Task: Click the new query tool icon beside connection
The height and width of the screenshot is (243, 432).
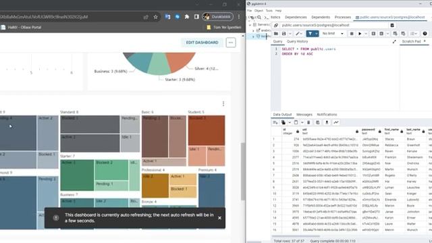Action: coord(392,26)
